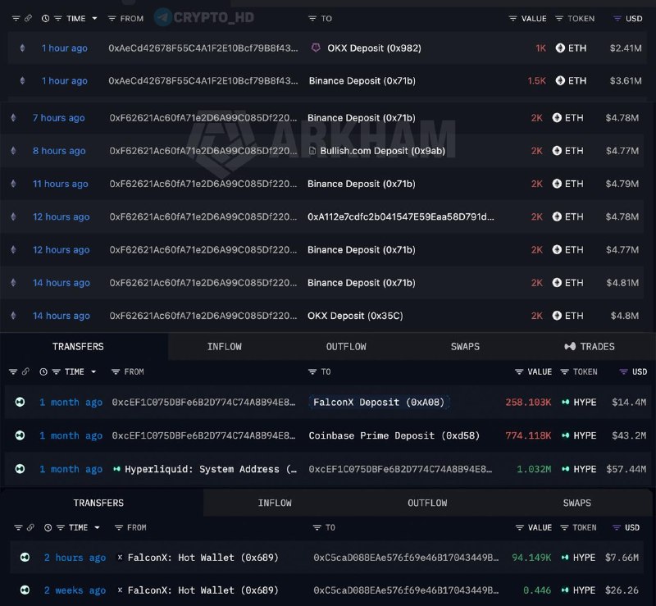Click the ETH token in Bullish.com Deposit row
Viewport: 656px width, 606px height.
tap(567, 151)
